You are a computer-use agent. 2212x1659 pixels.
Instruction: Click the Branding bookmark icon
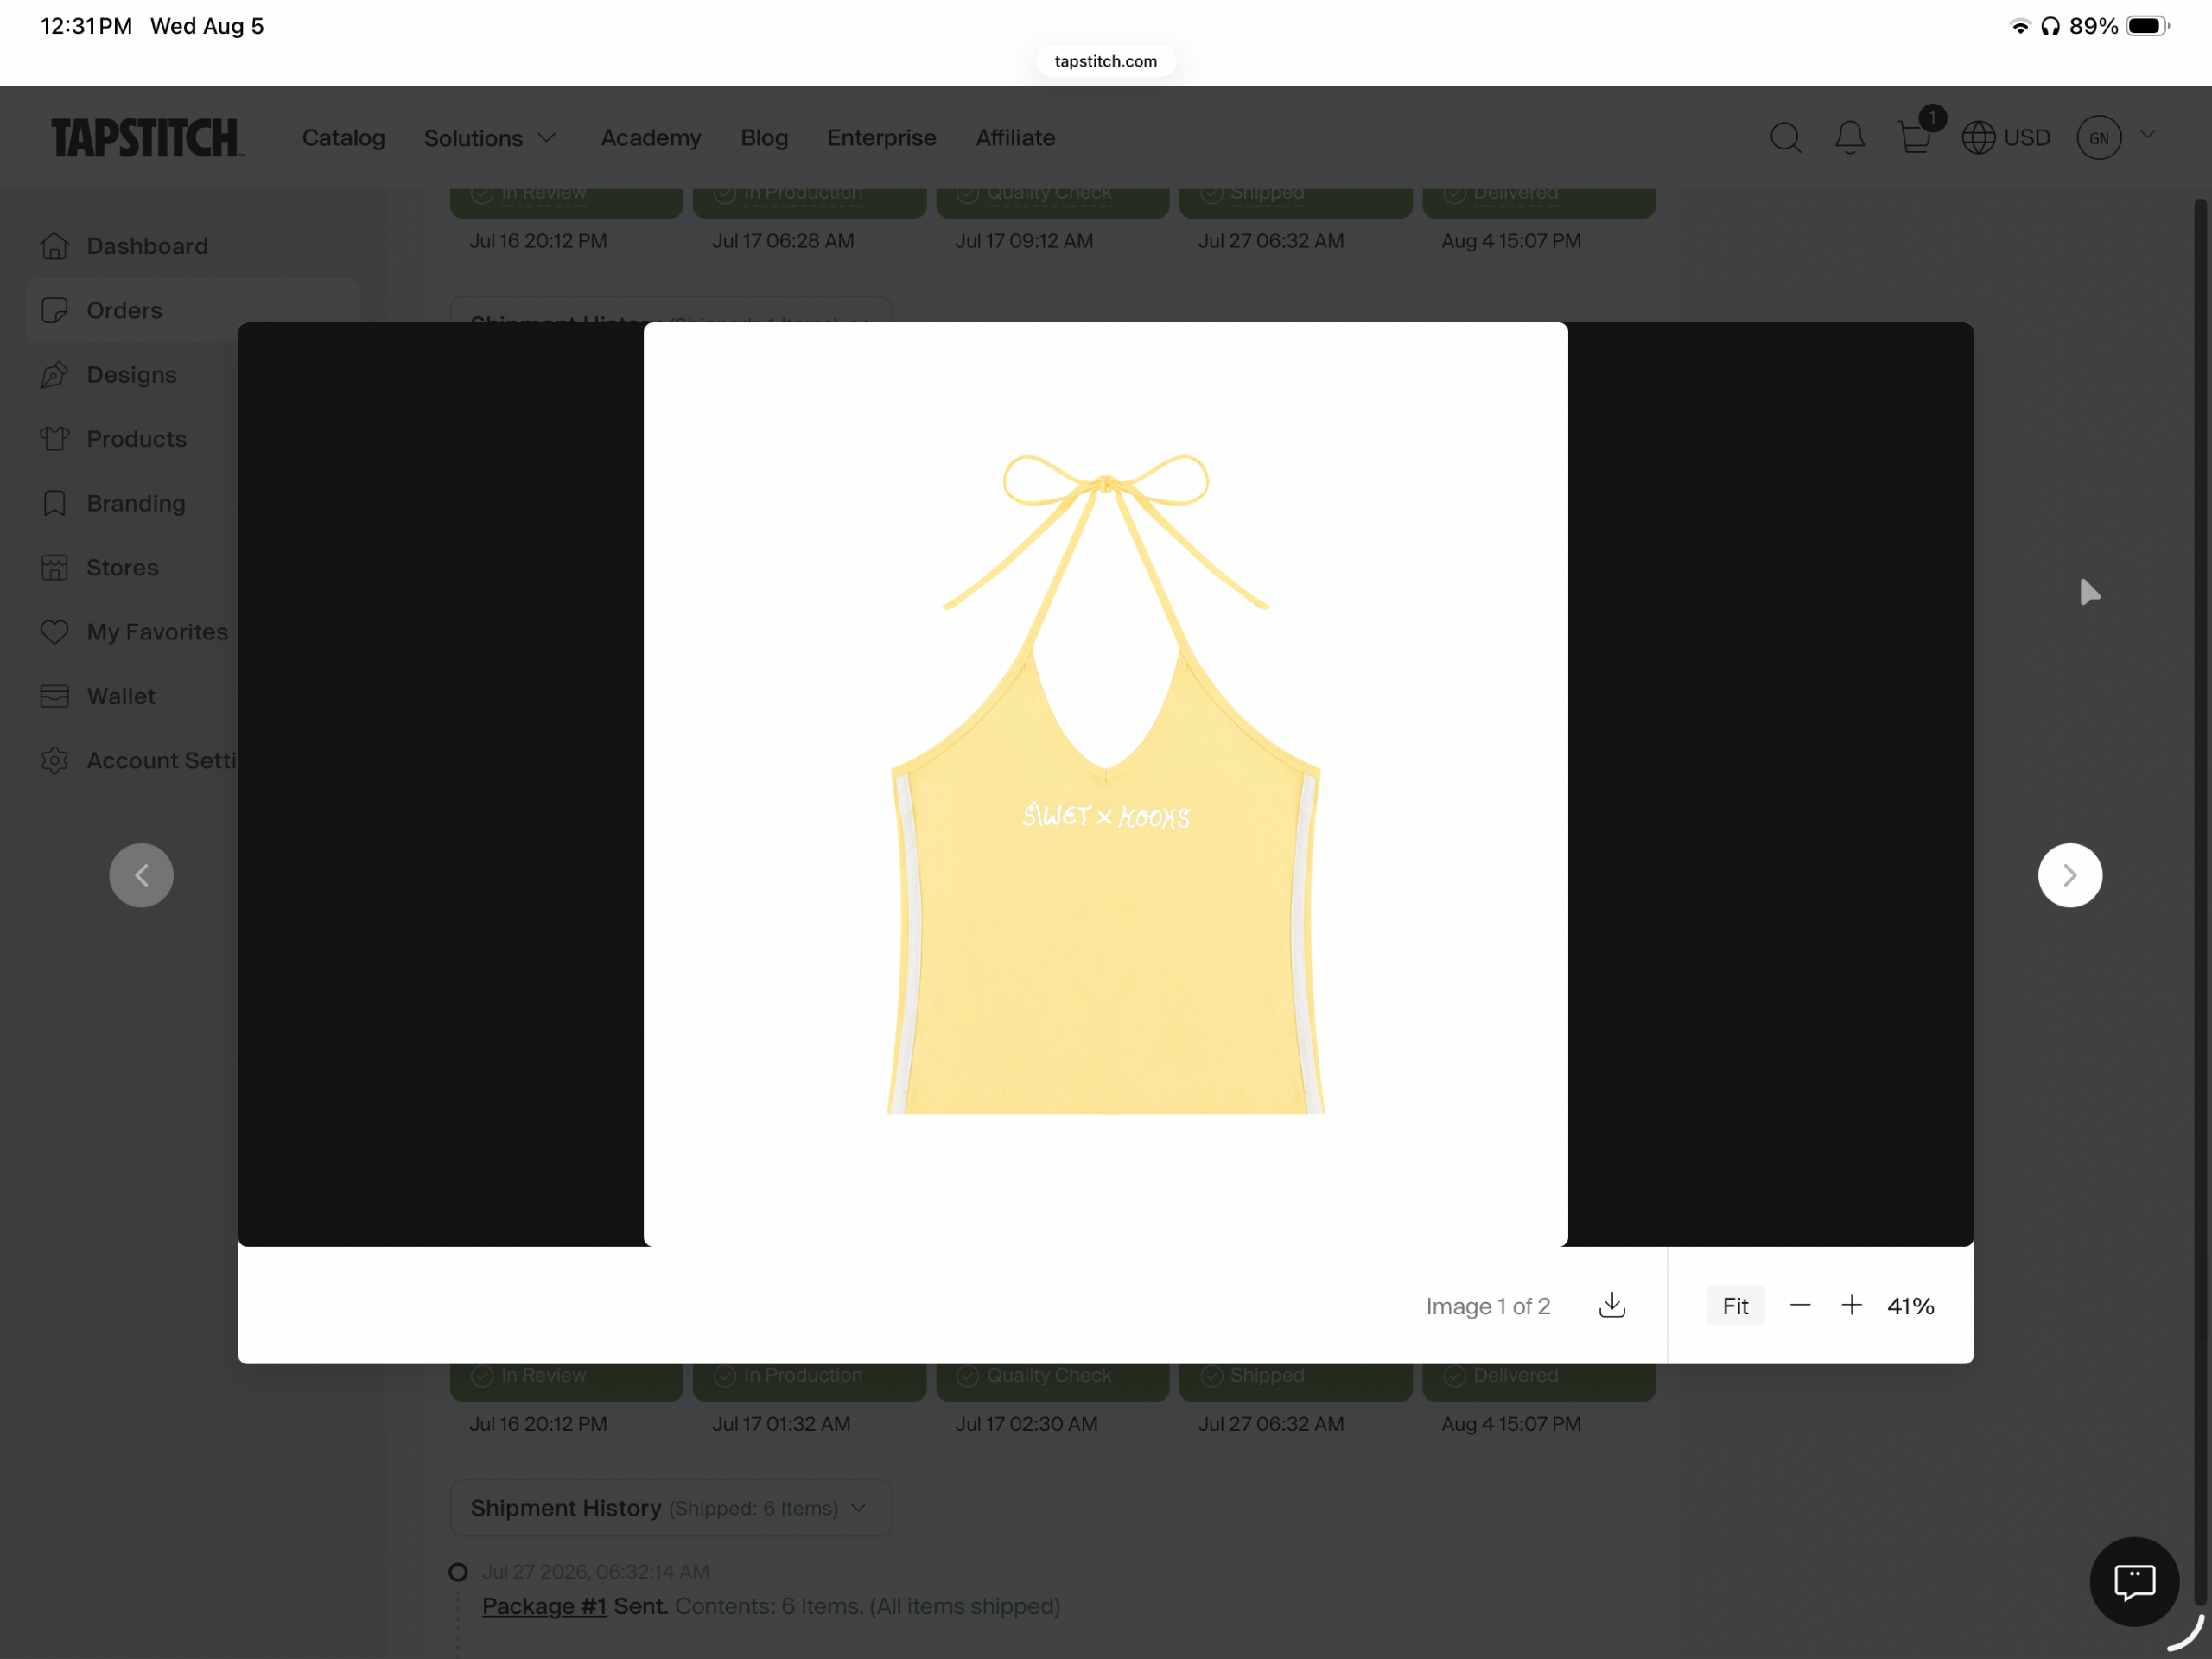55,503
